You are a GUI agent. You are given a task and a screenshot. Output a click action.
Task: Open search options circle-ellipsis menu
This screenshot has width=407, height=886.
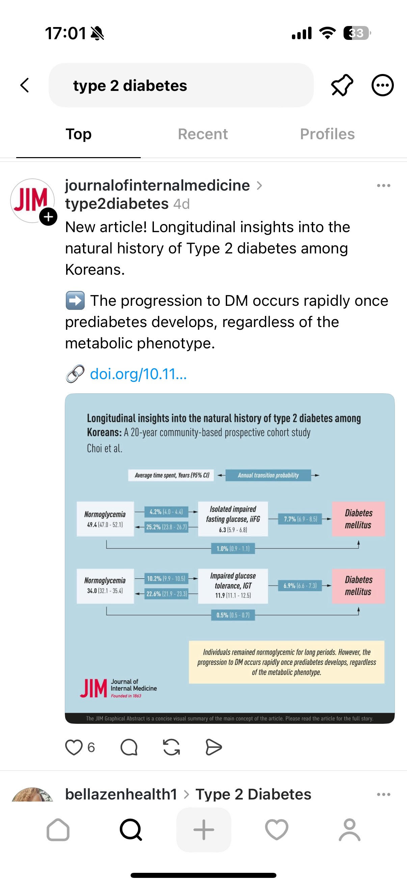tap(382, 85)
